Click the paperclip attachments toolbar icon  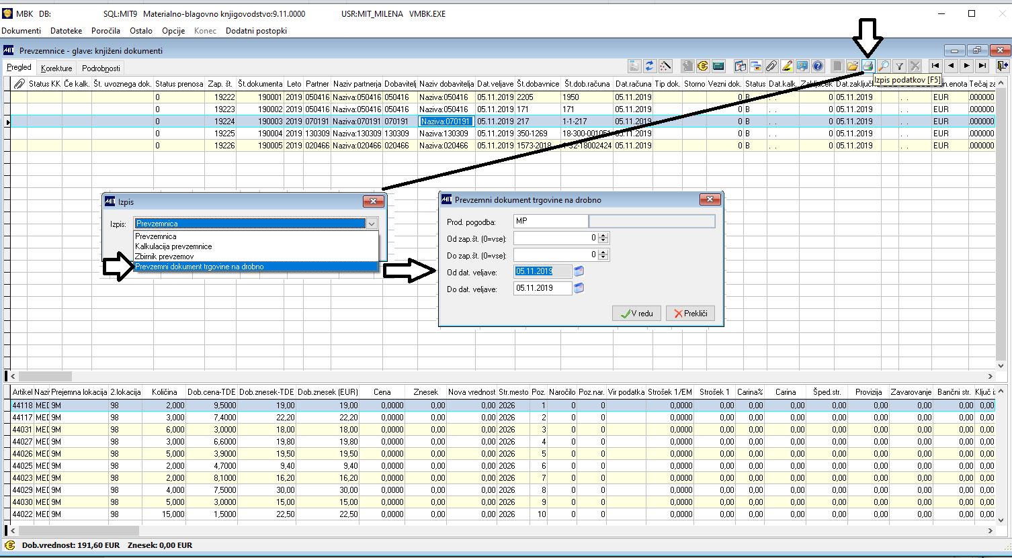tap(771, 66)
